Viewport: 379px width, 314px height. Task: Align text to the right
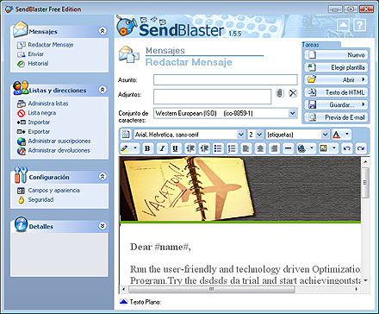point(274,148)
